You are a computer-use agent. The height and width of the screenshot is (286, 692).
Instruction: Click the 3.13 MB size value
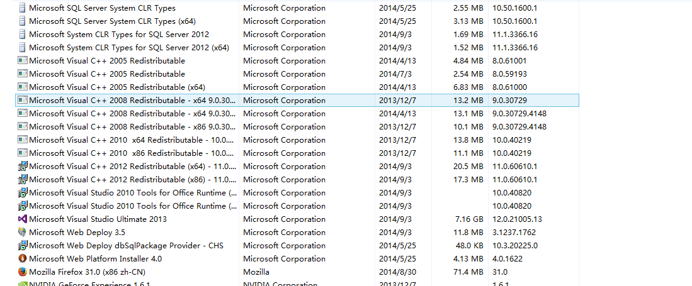[468, 21]
